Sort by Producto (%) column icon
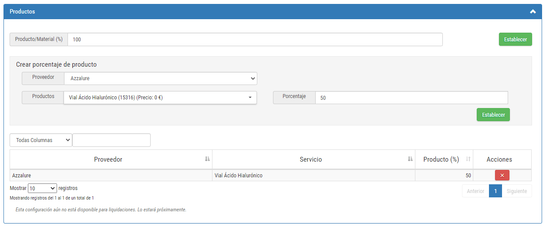 click(x=468, y=159)
